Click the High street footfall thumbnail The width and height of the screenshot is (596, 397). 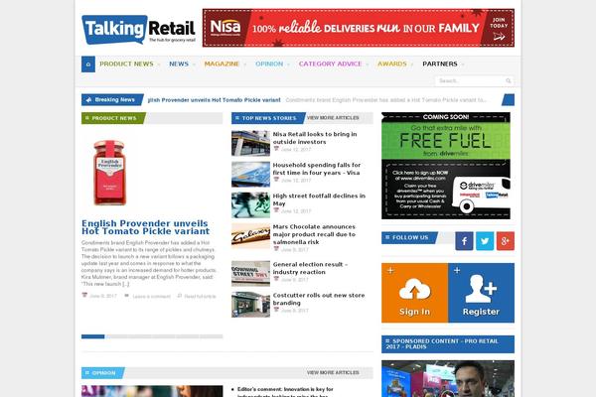pyautogui.click(x=251, y=204)
